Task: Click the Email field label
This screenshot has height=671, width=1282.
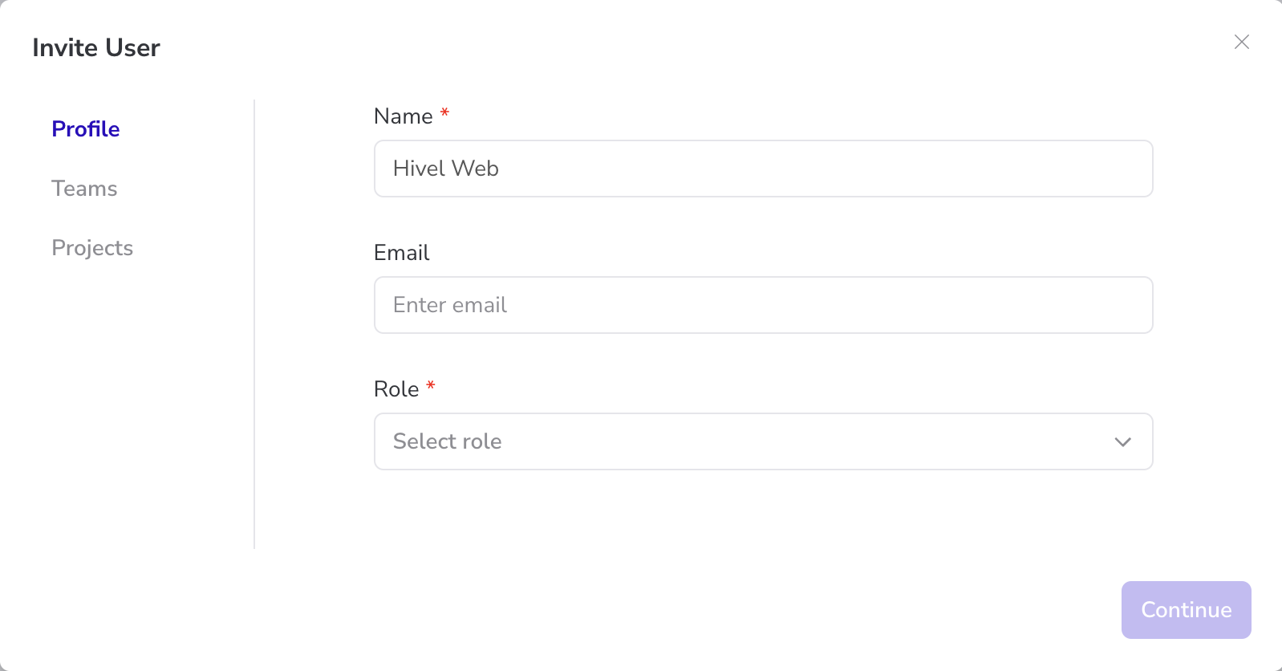Action: click(401, 253)
